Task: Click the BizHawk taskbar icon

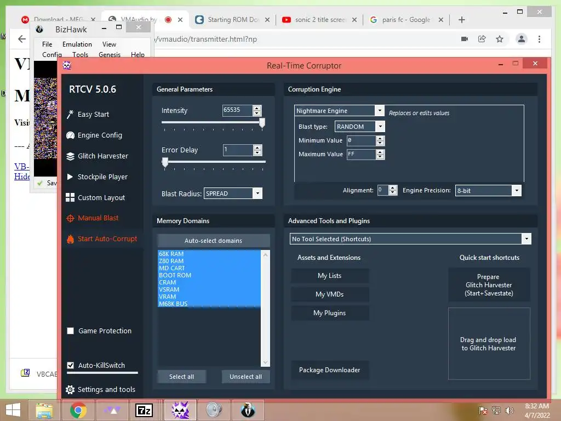Action: point(248,410)
